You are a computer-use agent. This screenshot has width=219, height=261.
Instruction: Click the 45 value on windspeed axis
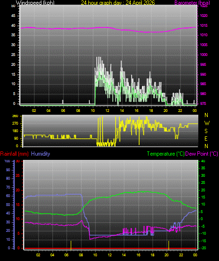(x=13, y=16)
